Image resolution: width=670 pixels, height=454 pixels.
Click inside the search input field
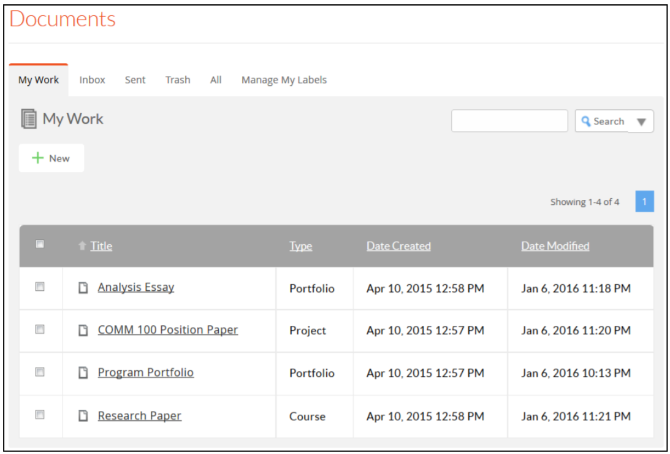[509, 121]
